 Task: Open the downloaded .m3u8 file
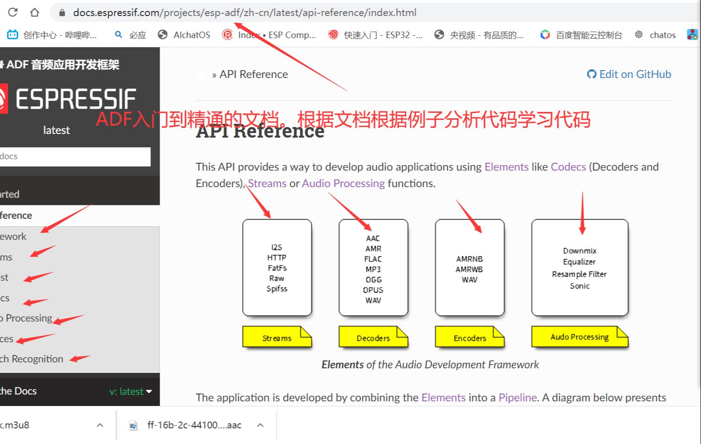pyautogui.click(x=15, y=425)
